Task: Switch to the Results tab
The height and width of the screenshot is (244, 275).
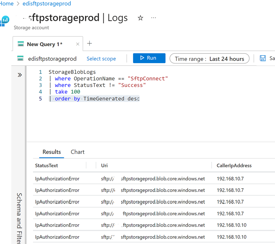Action: (52, 152)
